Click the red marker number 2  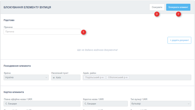[x=178, y=14]
